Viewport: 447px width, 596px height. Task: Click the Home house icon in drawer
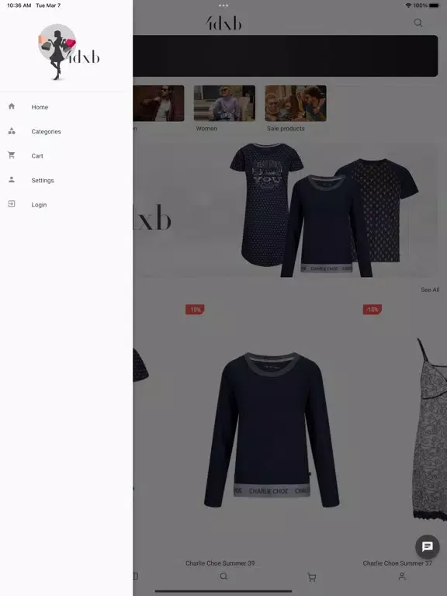(x=12, y=106)
